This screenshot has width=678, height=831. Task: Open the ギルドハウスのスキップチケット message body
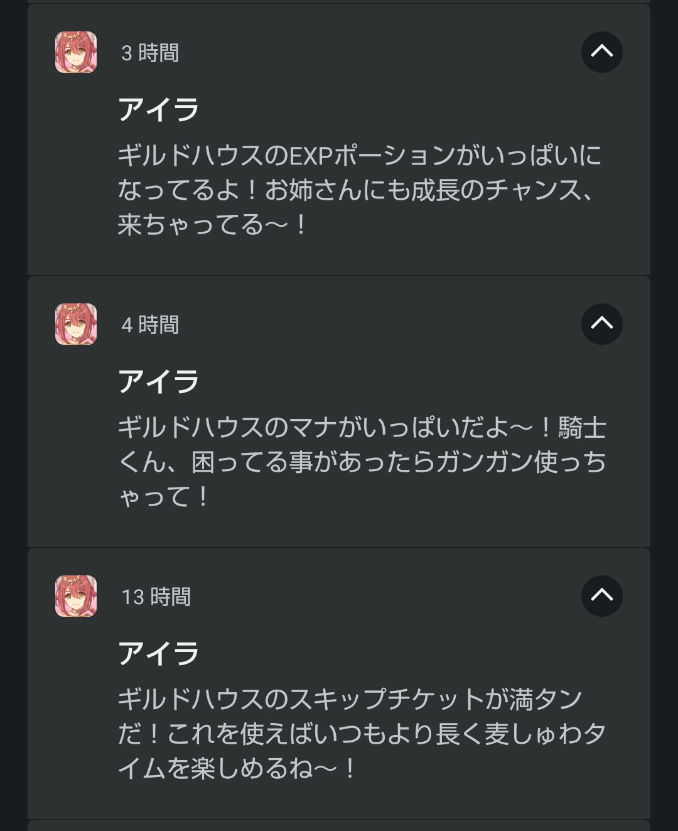[x=362, y=734]
